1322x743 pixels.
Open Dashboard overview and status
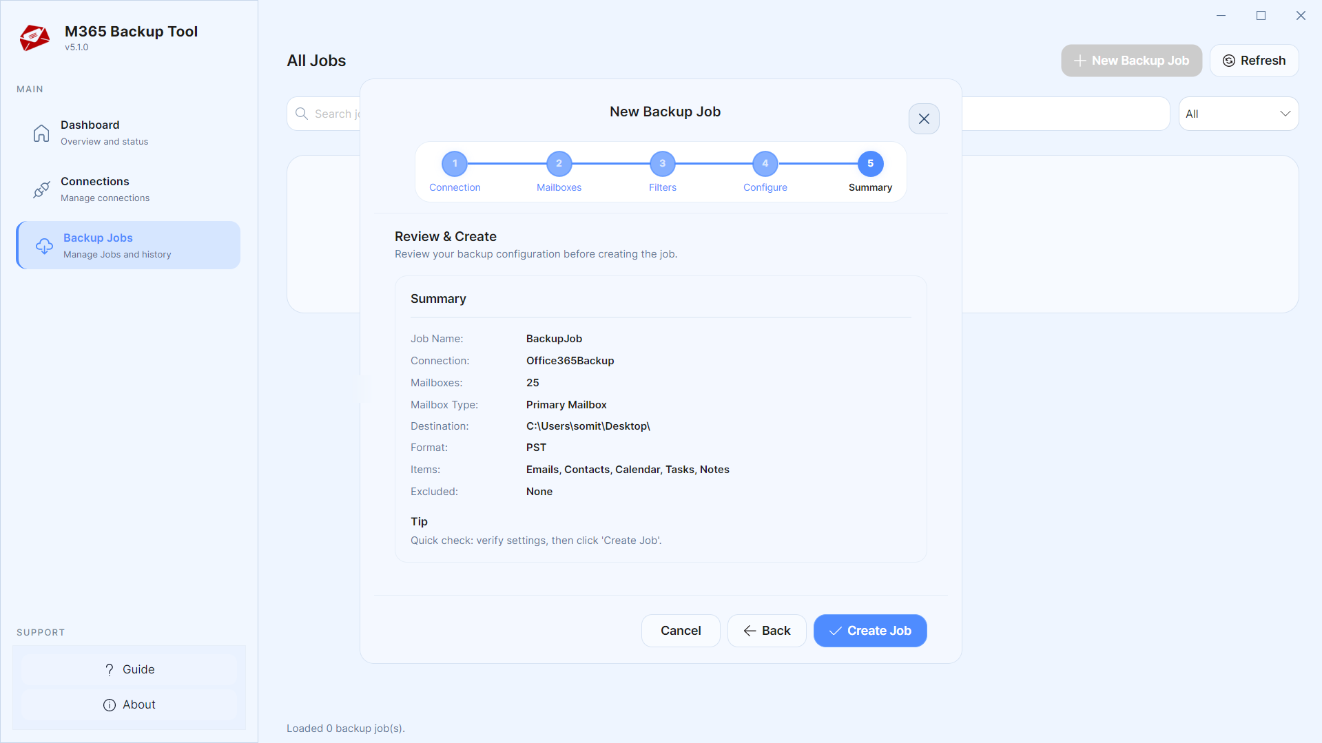[128, 133]
